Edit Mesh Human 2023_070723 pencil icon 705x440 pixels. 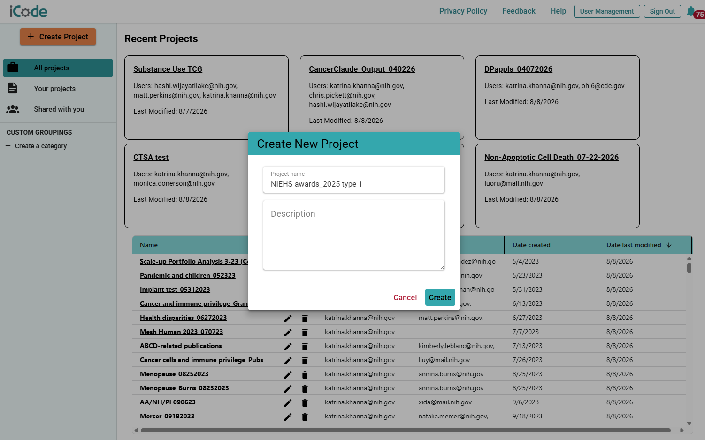click(x=288, y=333)
